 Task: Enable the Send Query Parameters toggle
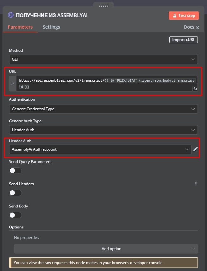(16, 171)
